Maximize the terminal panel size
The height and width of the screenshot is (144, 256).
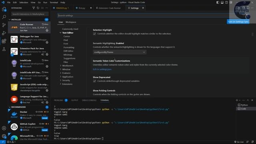(x=248, y=100)
